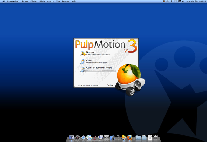Open the Média menu

pos(42,1)
